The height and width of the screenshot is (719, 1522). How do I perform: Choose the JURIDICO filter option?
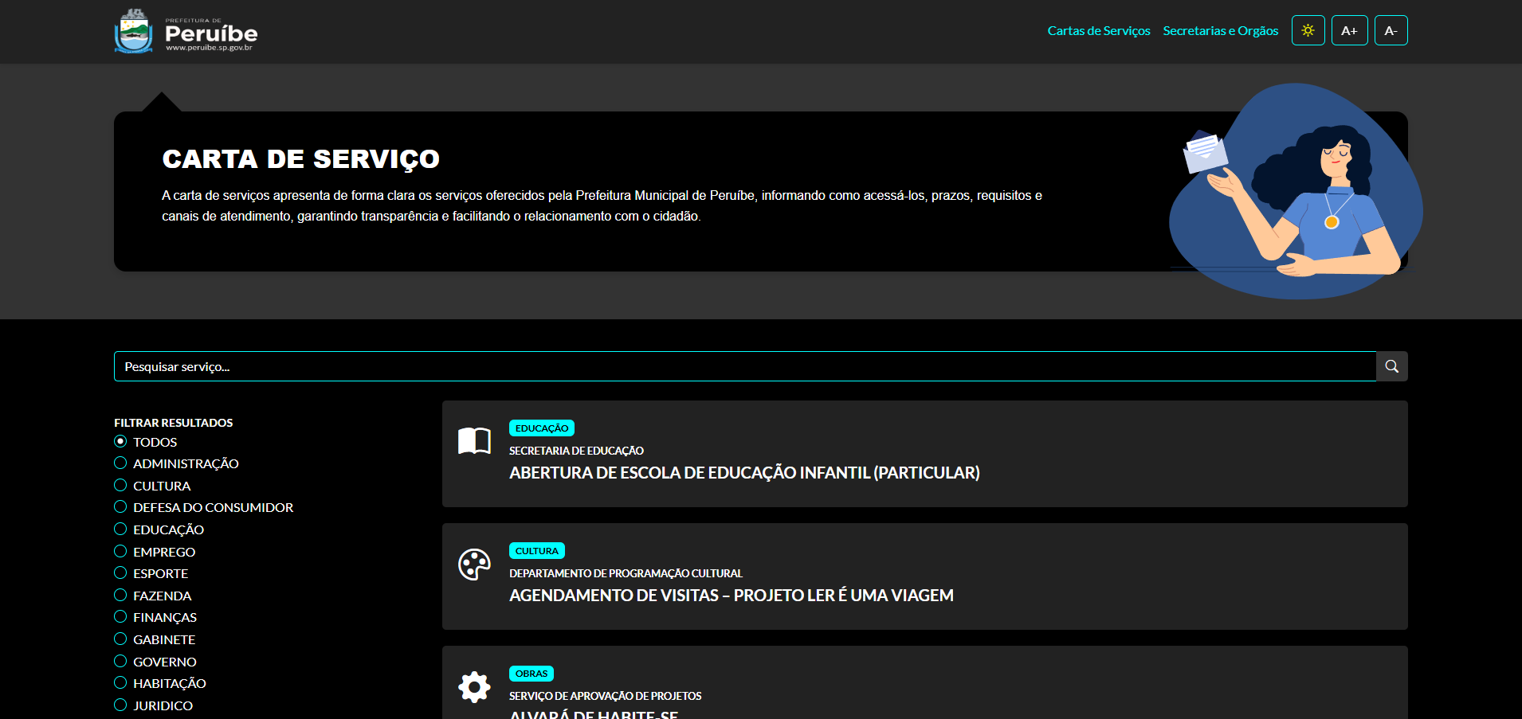[x=120, y=705]
